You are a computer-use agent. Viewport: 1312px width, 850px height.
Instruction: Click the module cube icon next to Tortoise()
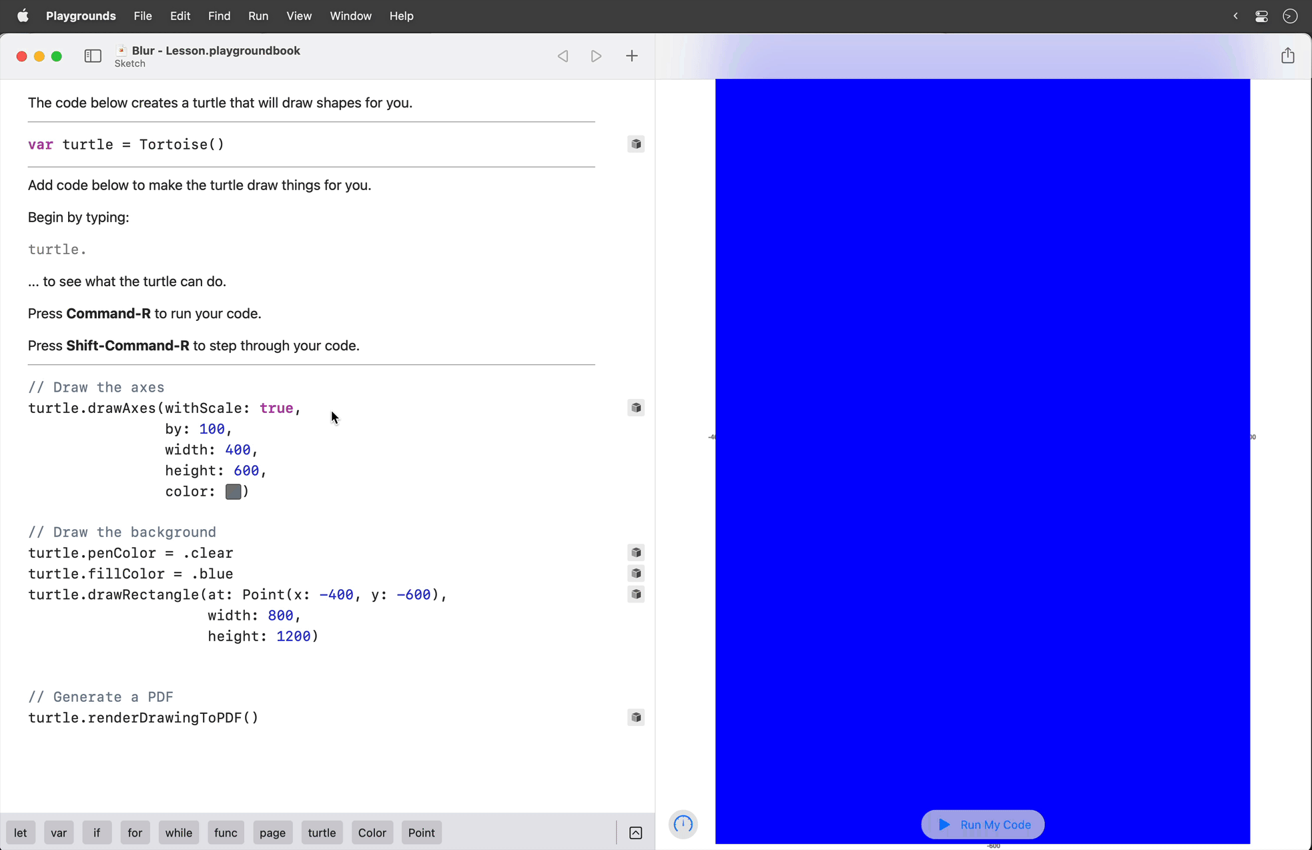(635, 144)
